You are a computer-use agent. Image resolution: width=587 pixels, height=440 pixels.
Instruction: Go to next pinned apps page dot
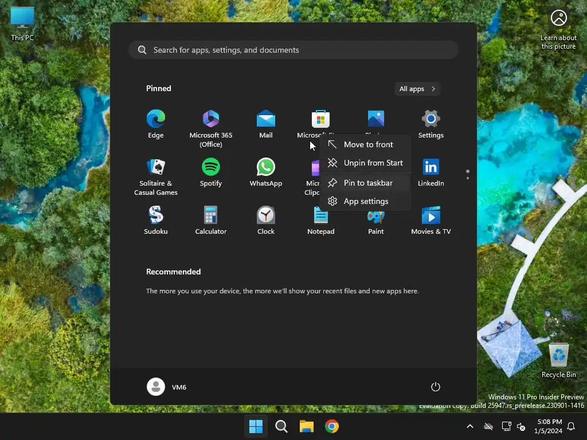click(468, 178)
